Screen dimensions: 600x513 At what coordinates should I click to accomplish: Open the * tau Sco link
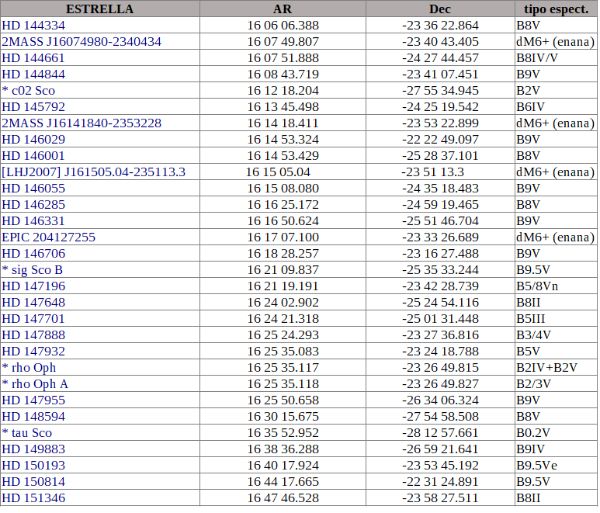[x=27, y=432]
